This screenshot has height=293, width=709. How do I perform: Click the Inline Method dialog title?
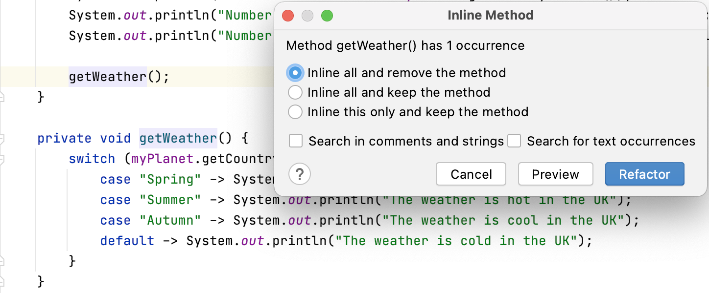click(490, 15)
